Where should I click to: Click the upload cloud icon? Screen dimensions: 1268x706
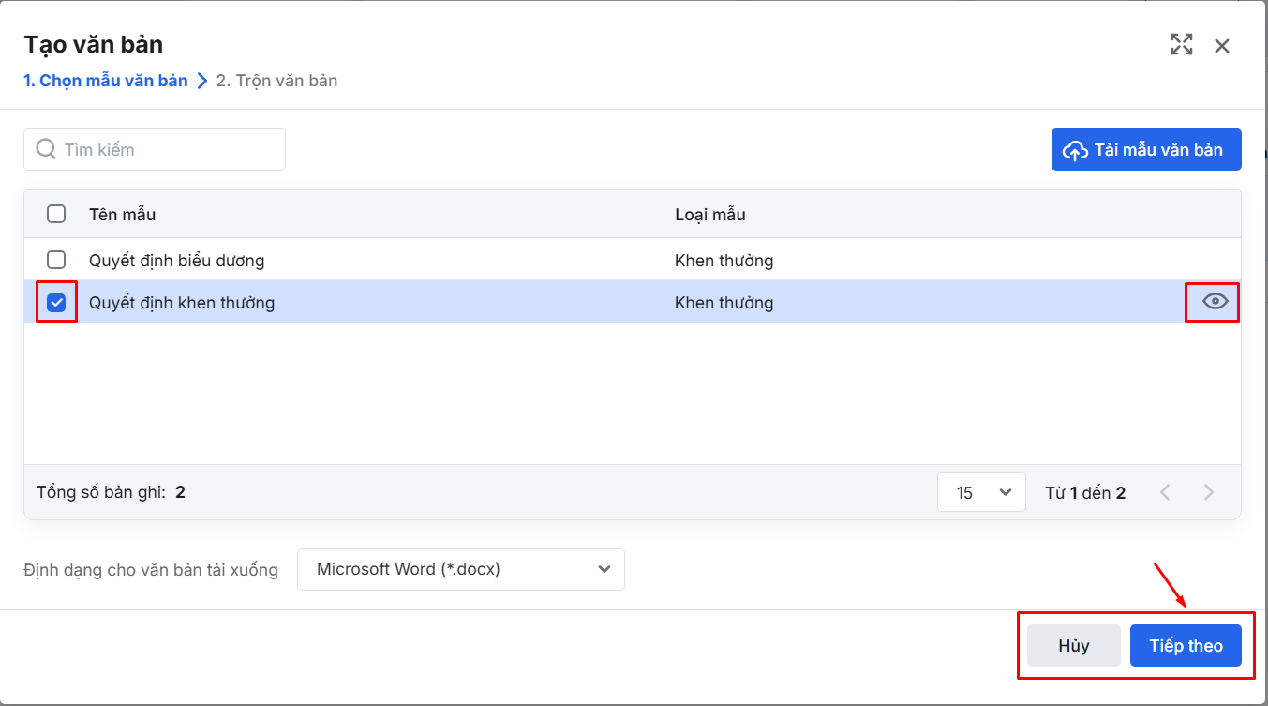[x=1074, y=151]
